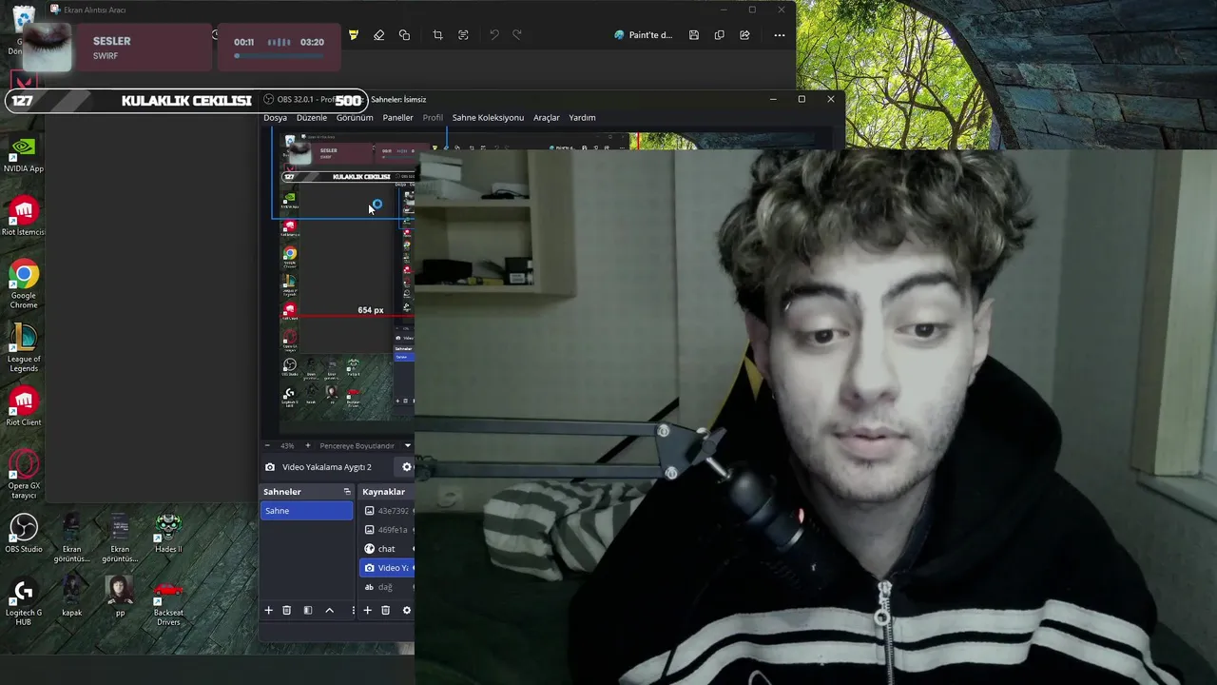The height and width of the screenshot is (685, 1217).
Task: Share the snip via share icon
Action: point(744,35)
